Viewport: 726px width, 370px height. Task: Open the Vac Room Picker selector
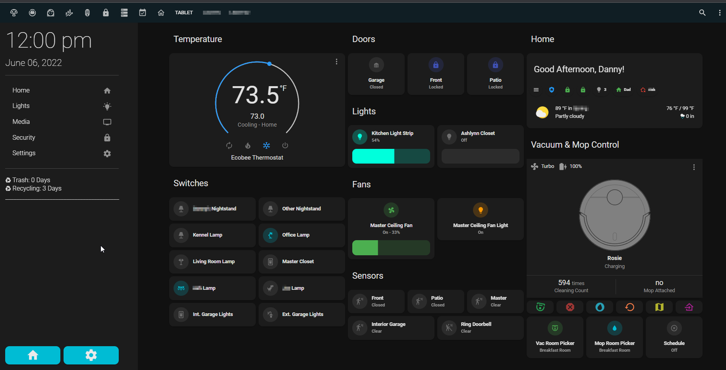(555, 337)
